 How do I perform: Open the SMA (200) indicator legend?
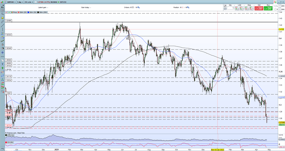[42, 12]
